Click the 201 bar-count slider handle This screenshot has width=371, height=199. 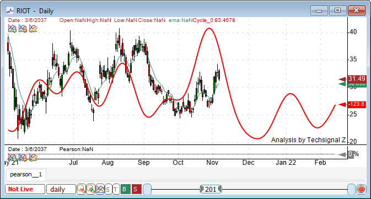pyautogui.click(x=211, y=189)
